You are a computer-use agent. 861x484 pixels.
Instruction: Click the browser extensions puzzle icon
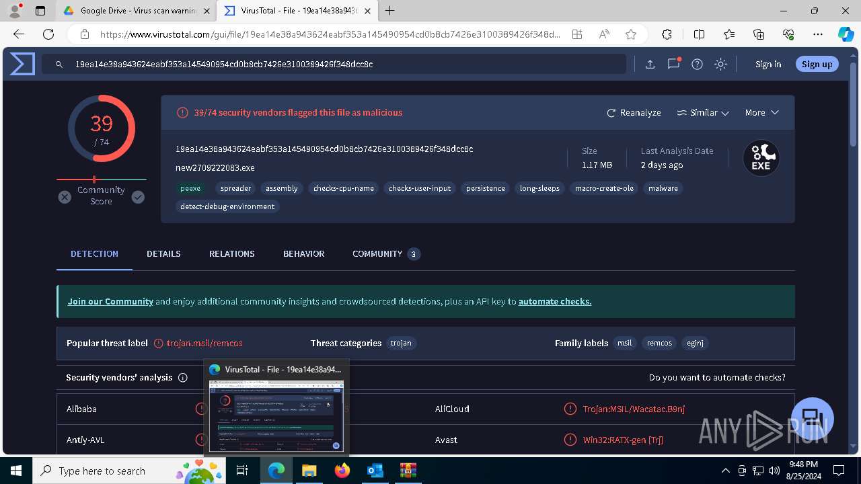point(667,34)
